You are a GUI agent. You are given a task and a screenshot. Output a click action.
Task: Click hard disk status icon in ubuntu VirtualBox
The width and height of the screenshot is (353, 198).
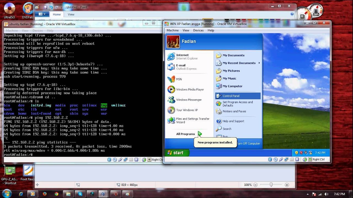(109, 159)
